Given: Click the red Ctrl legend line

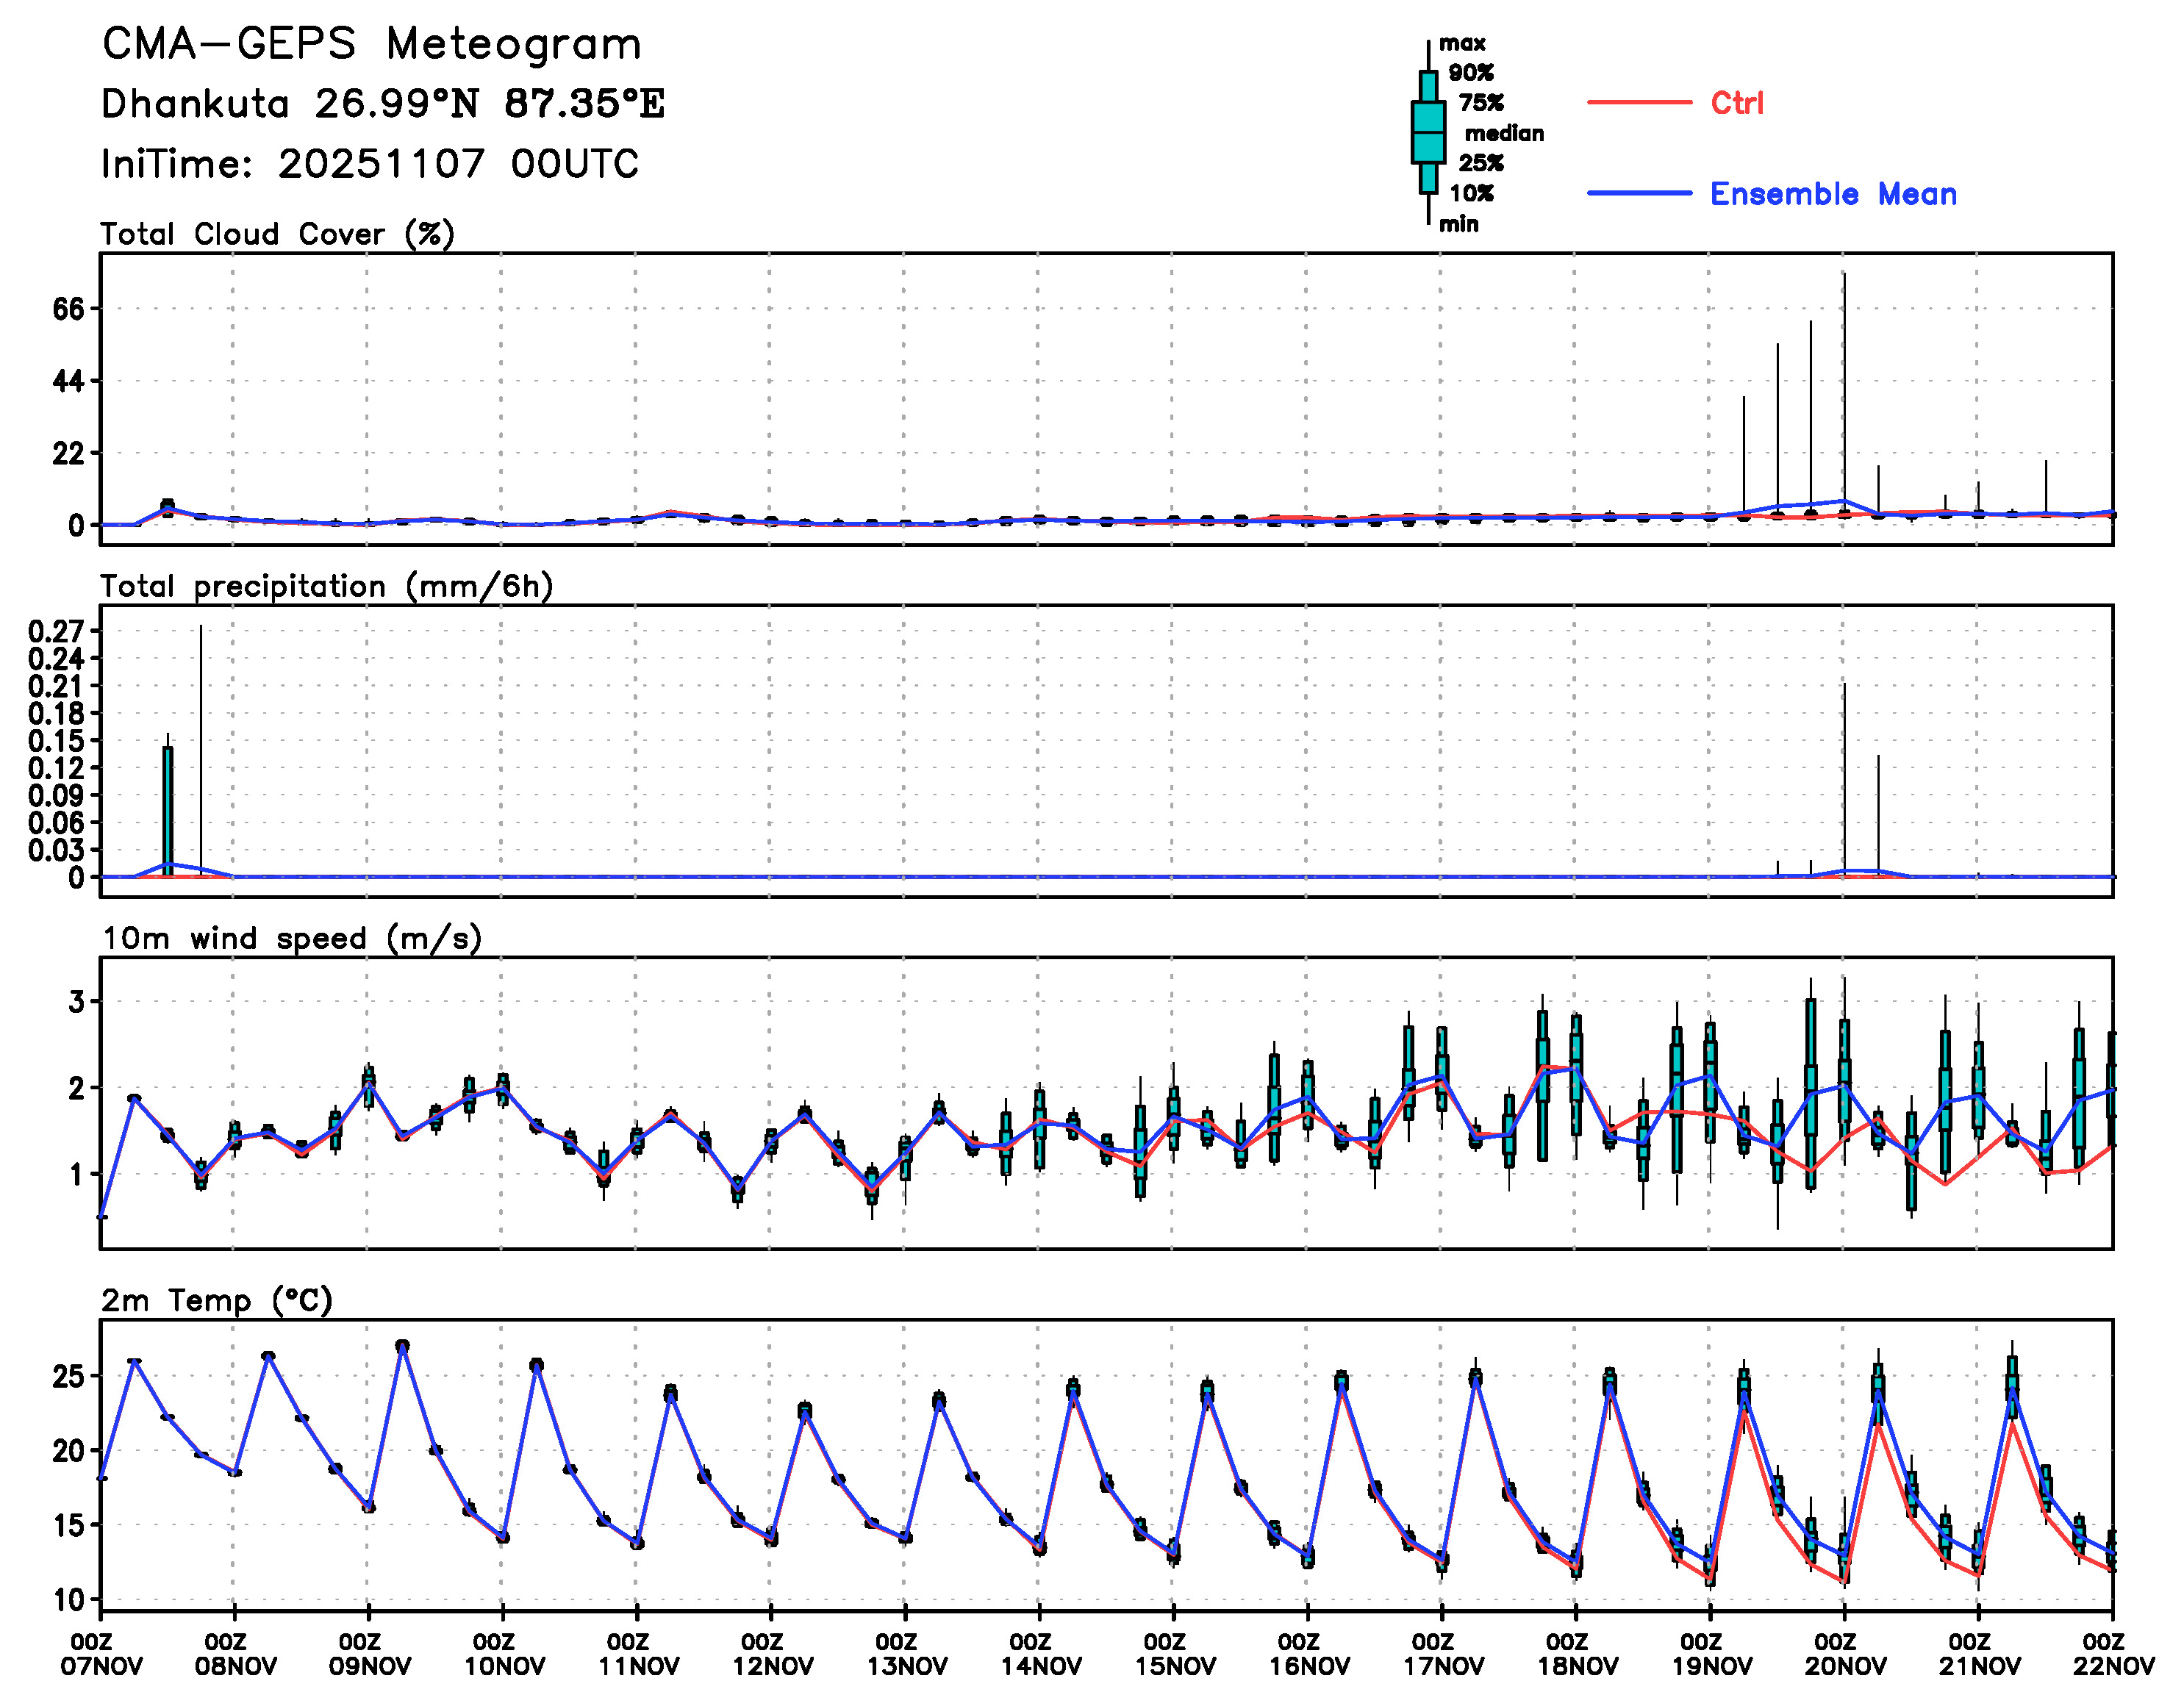Looking at the screenshot, I should [1639, 102].
